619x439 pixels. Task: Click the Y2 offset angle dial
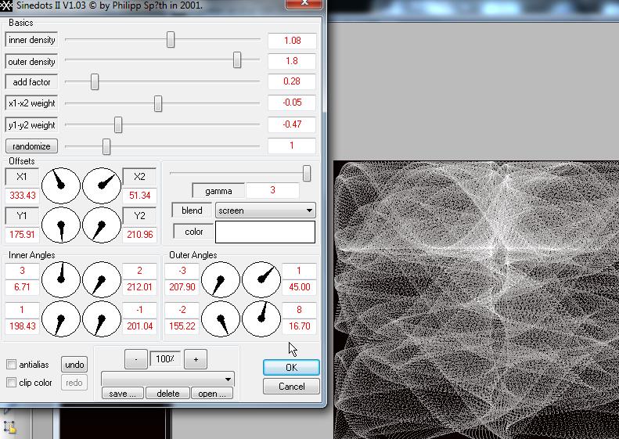click(102, 225)
